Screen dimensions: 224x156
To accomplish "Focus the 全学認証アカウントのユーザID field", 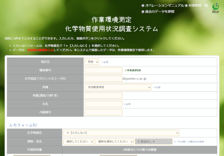I will click(x=103, y=79).
